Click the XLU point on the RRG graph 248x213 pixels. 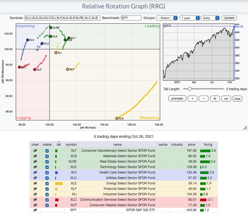[42, 43]
